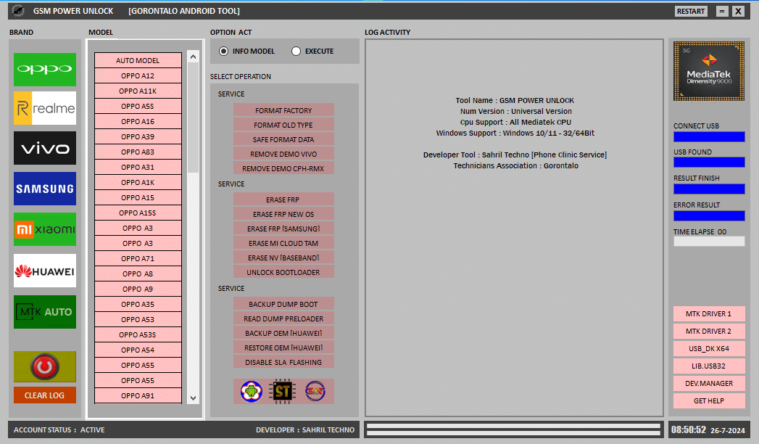Pick OPPO A1K model
The image size is (759, 444).
click(138, 183)
